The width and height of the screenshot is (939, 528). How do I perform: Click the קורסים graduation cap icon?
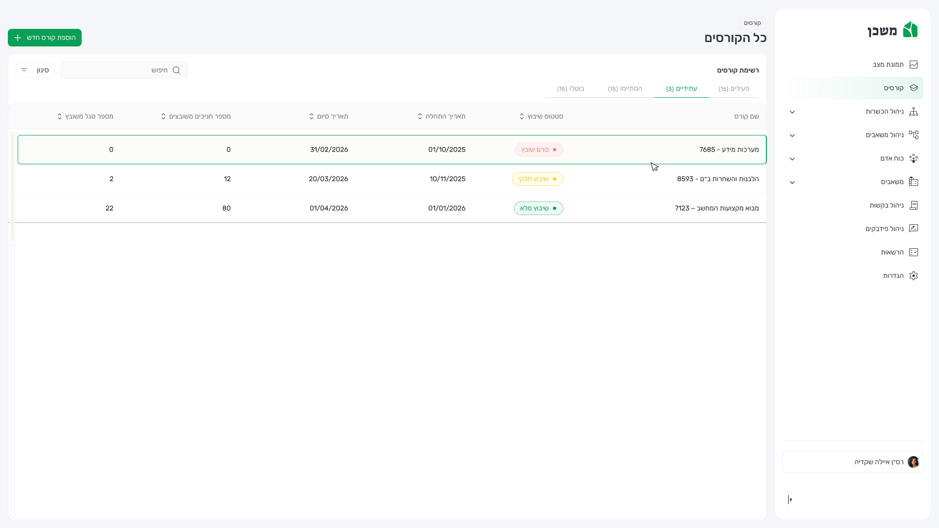point(913,88)
